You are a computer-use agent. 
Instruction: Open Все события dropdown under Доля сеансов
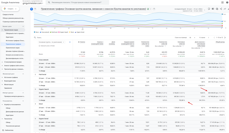197,48
